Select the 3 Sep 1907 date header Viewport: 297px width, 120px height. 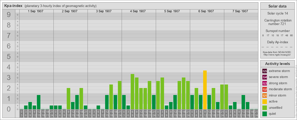(104, 11)
